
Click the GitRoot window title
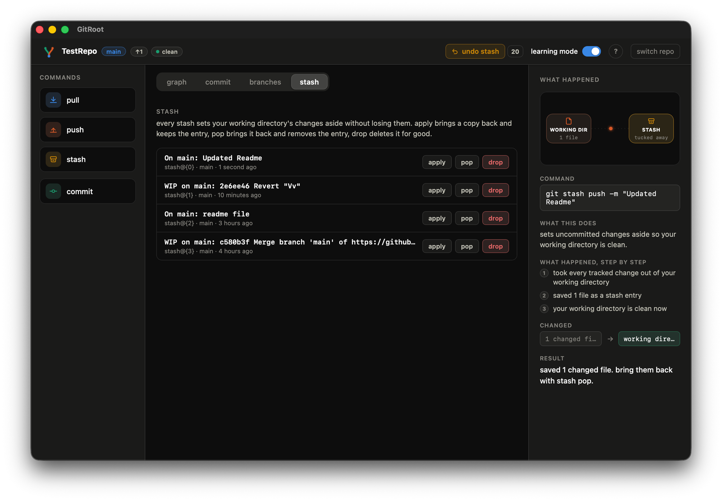90,29
